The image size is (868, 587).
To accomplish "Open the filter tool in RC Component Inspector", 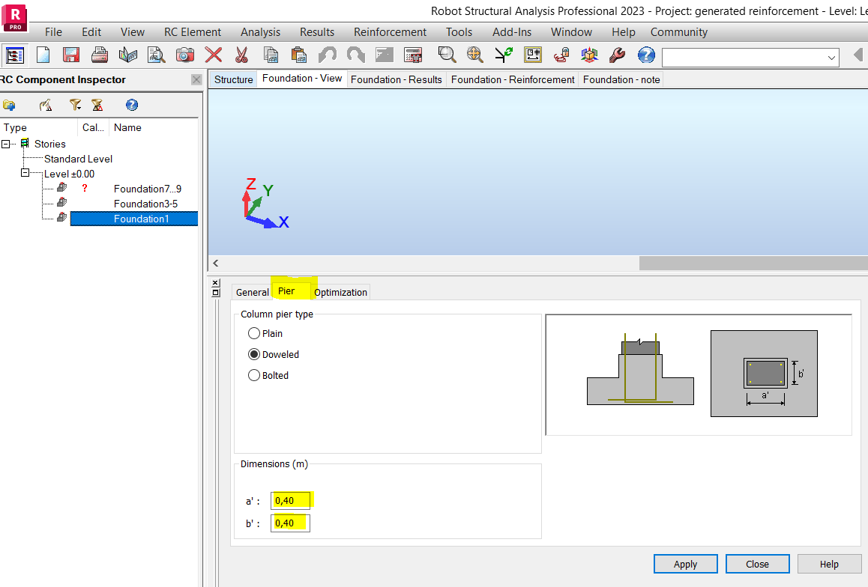I will tap(75, 105).
